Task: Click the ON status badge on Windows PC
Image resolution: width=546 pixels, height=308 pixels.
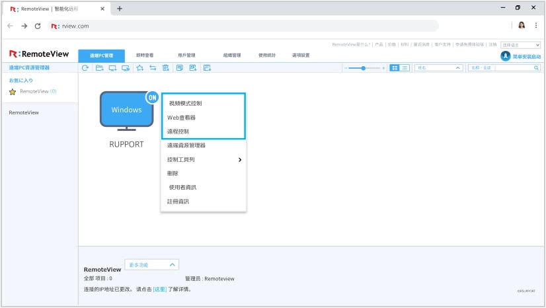Action: tap(153, 98)
